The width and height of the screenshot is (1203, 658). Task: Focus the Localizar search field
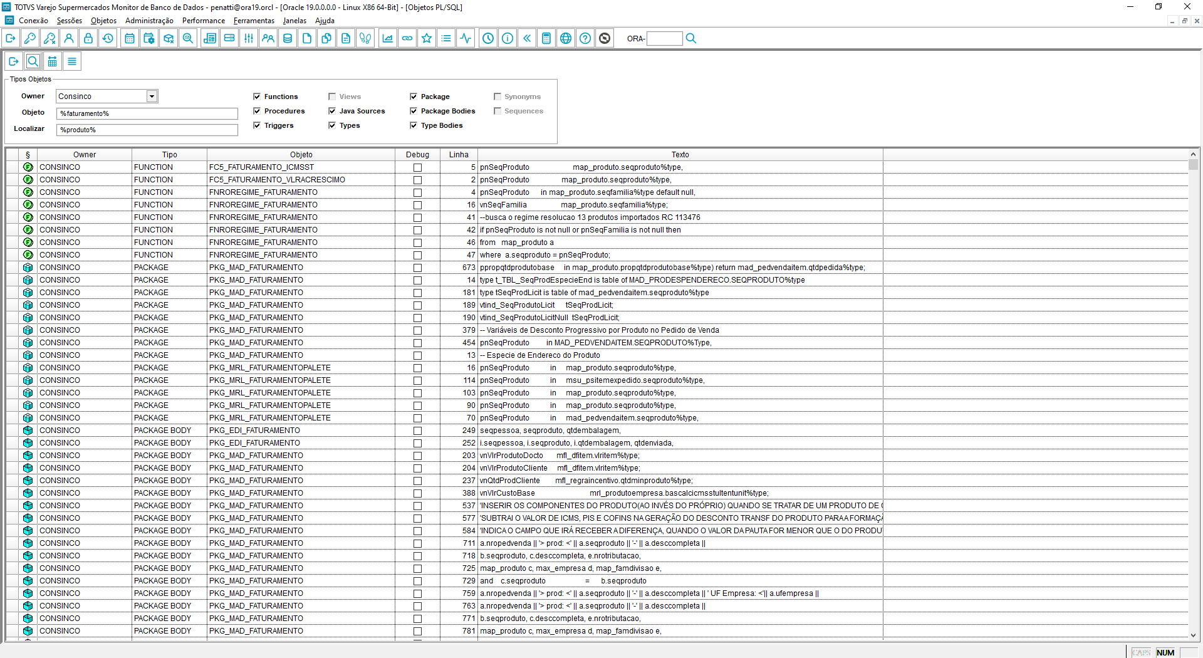pos(147,130)
